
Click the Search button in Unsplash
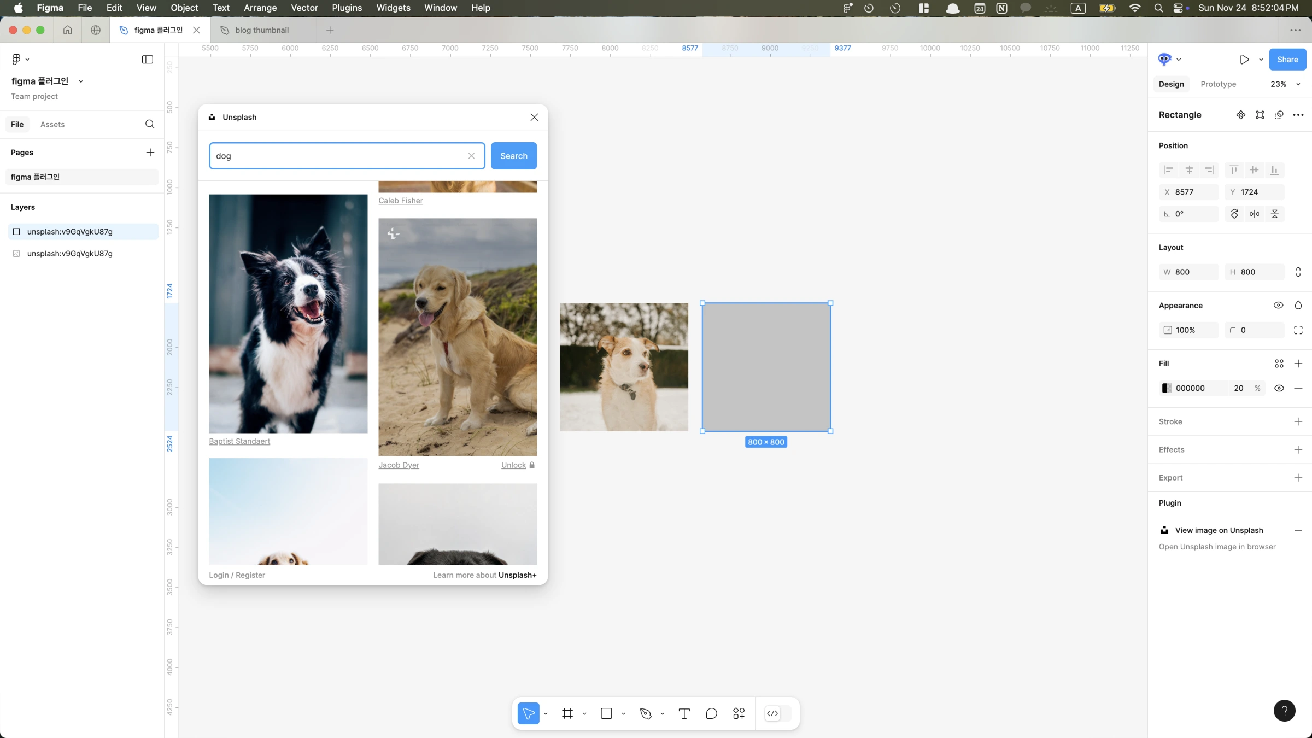click(x=513, y=156)
